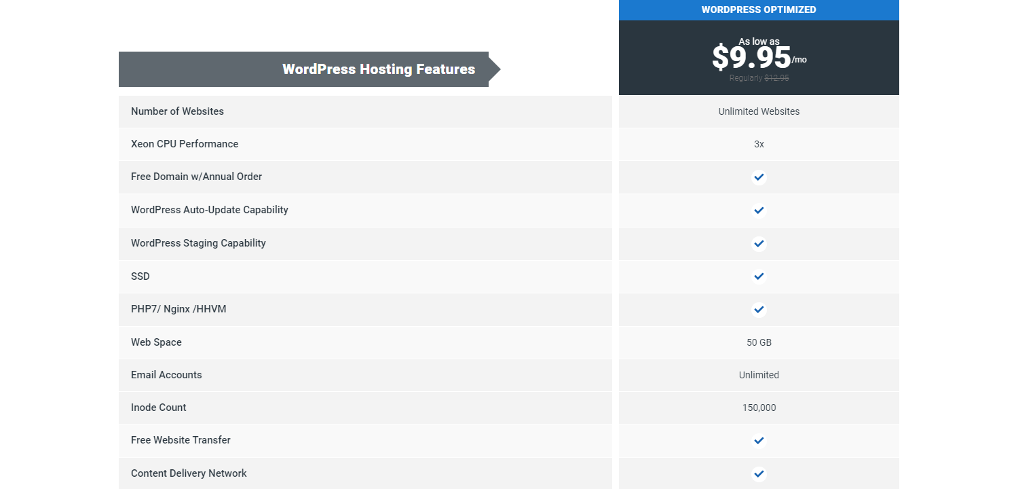This screenshot has height=489, width=1018.
Task: Click the struck-through regular price $12.95
Action: pyautogui.click(x=776, y=78)
